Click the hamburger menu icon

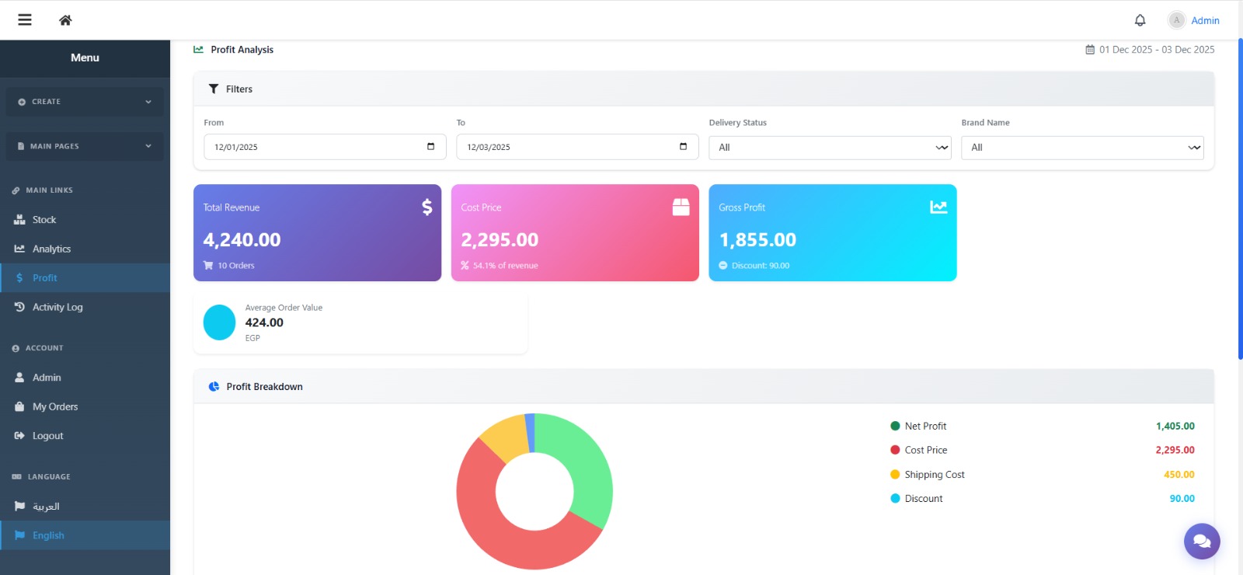(x=25, y=20)
